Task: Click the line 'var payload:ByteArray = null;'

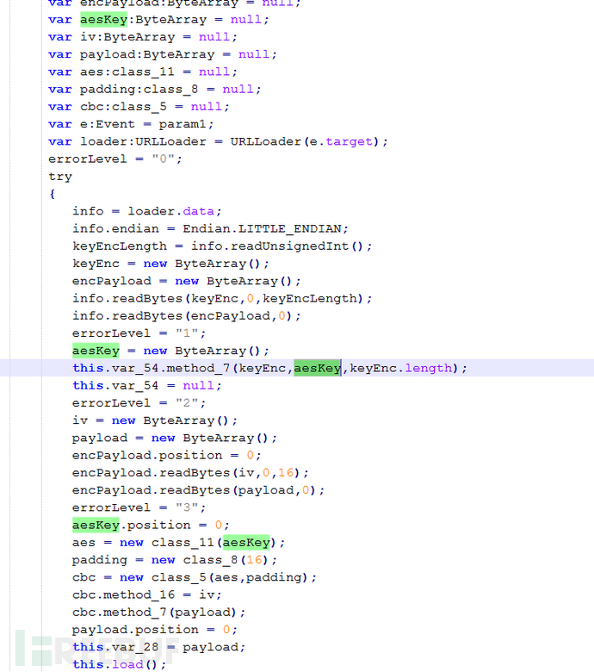Action: coord(163,55)
